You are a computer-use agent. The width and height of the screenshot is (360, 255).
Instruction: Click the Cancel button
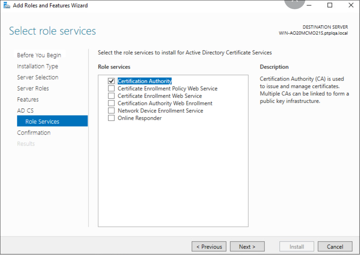tap(335, 246)
